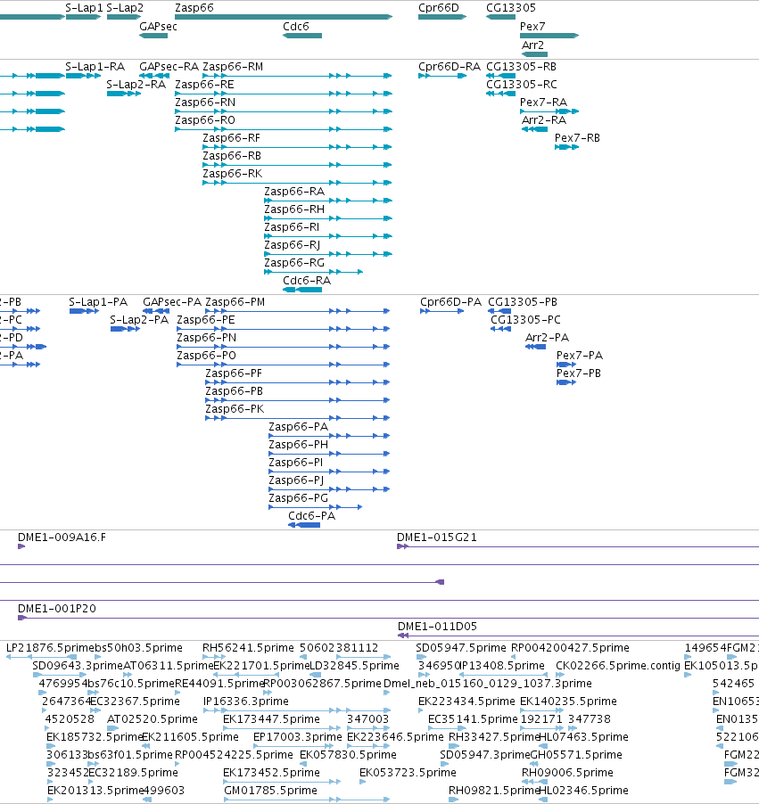Image resolution: width=759 pixels, height=804 pixels.
Task: Click the S-Lap2 gene label
Action: [125, 8]
